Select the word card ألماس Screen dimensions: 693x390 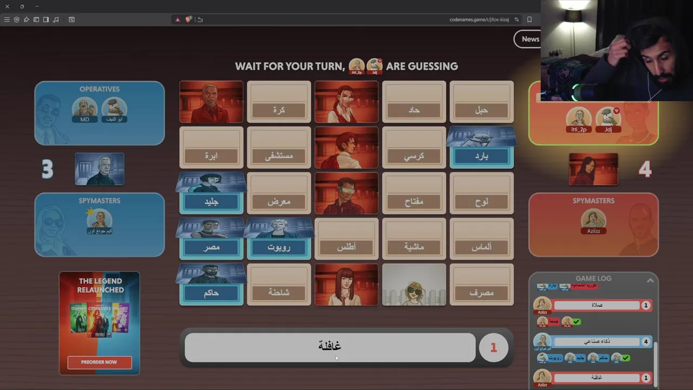coord(482,239)
